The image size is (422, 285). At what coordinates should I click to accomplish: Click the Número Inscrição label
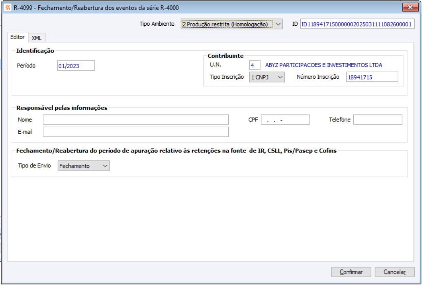[x=318, y=77]
